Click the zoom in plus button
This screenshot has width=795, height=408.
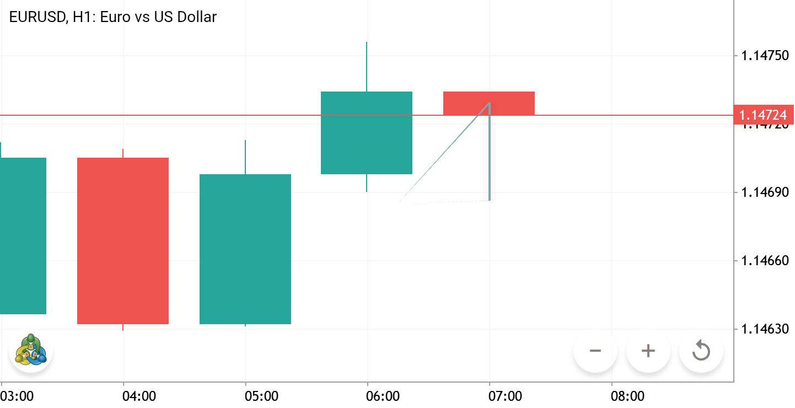(x=648, y=351)
